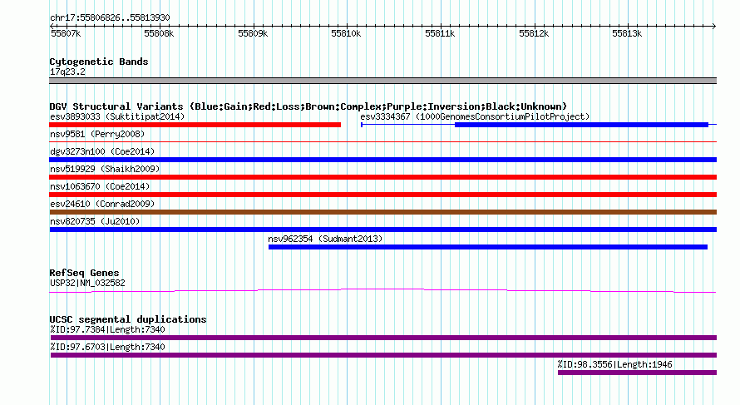Click the 55812k ruler tick label
Viewport: 740px width, 405px height.
coord(534,33)
